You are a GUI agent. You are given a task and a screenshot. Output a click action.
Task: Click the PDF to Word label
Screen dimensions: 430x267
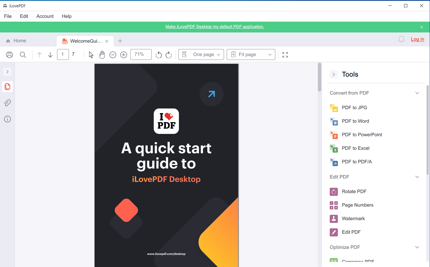355,121
